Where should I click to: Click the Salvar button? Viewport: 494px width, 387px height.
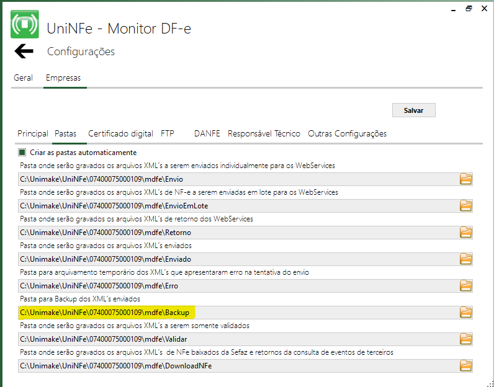click(x=414, y=110)
